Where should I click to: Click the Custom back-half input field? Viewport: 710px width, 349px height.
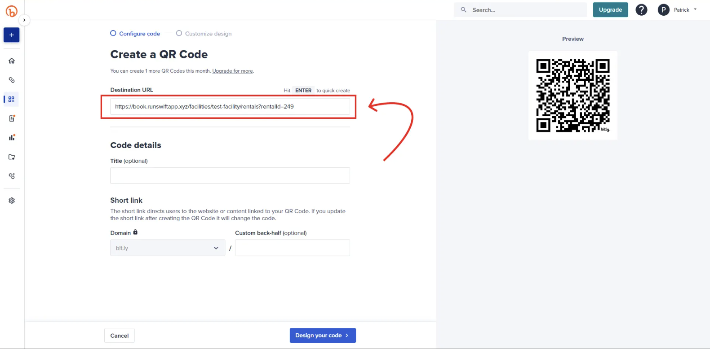pyautogui.click(x=293, y=248)
